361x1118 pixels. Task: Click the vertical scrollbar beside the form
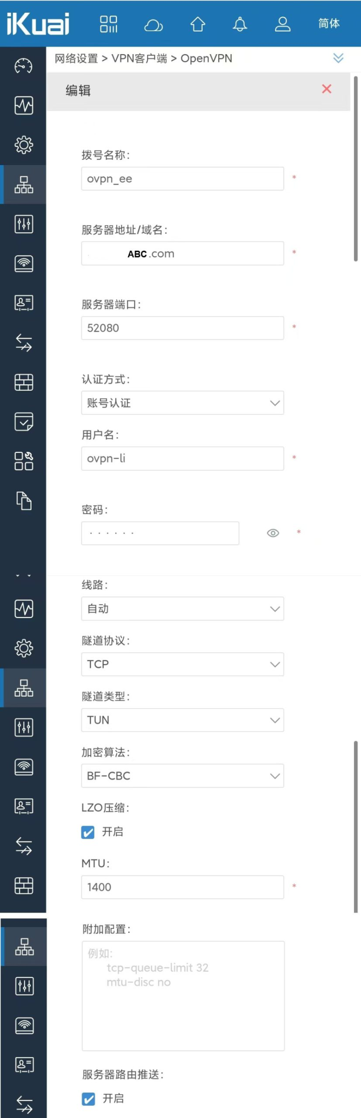[356, 168]
